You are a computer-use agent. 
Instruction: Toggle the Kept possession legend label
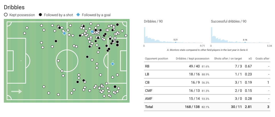pos(22,15)
